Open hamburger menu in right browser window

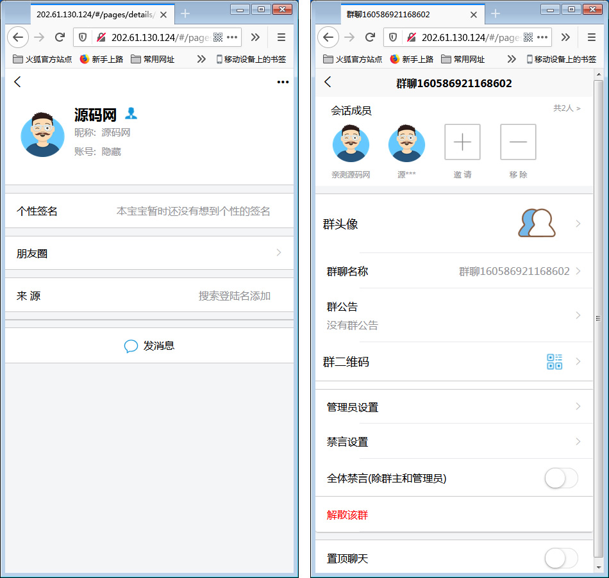coord(592,37)
